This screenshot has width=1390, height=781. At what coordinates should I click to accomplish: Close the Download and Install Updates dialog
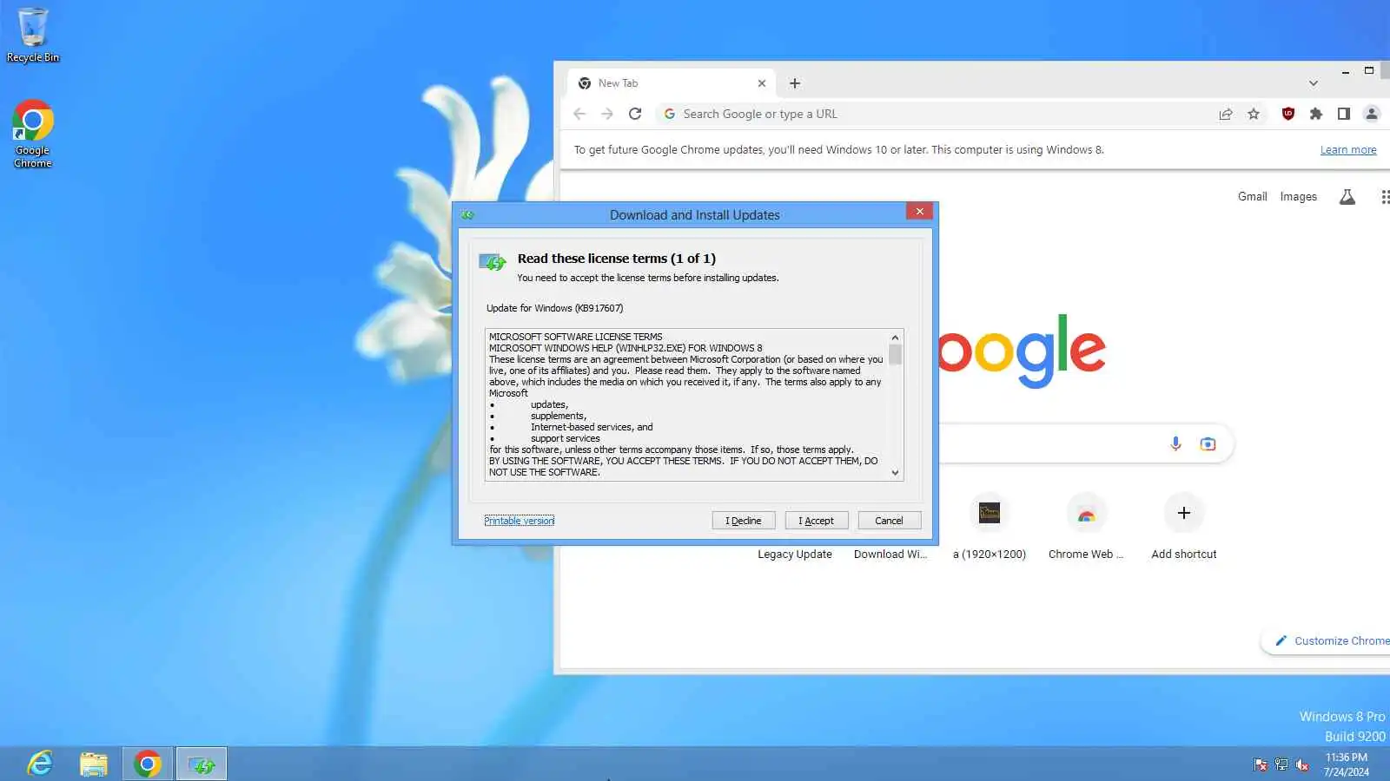pyautogui.click(x=919, y=212)
